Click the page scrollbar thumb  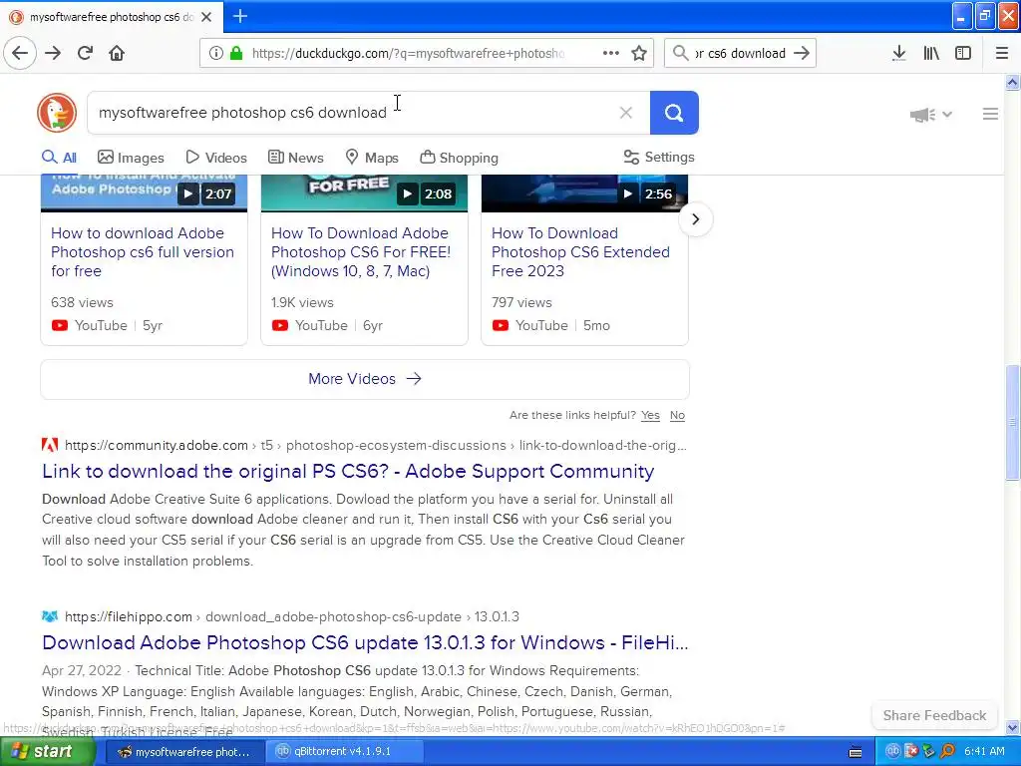1012,422
